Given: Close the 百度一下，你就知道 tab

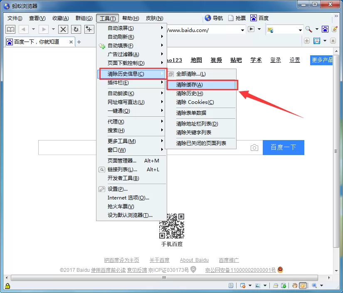Looking at the screenshot, I should (x=71, y=42).
